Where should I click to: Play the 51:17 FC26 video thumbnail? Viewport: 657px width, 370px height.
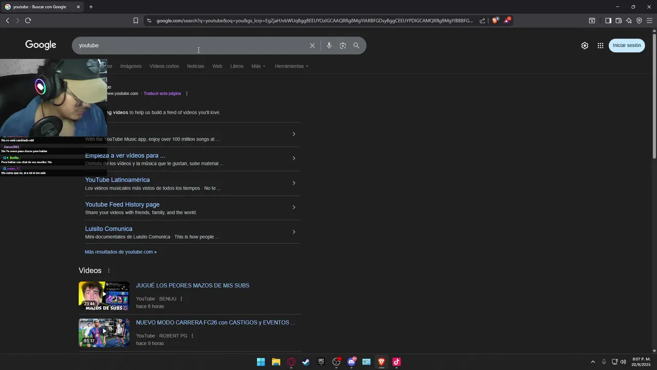(104, 333)
